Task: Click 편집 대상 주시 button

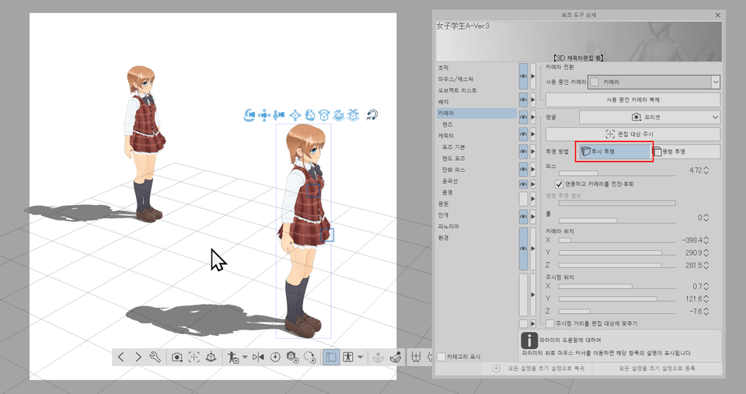Action: pos(633,134)
